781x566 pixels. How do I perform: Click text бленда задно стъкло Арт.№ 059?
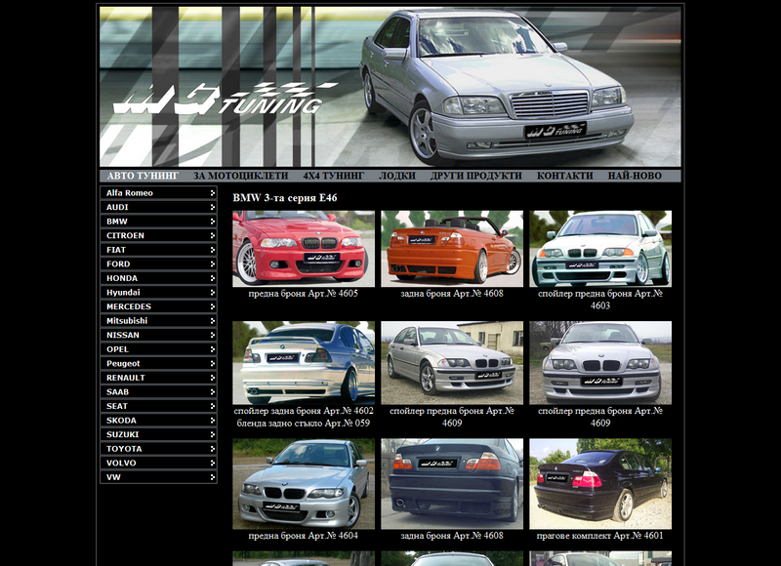tap(304, 424)
